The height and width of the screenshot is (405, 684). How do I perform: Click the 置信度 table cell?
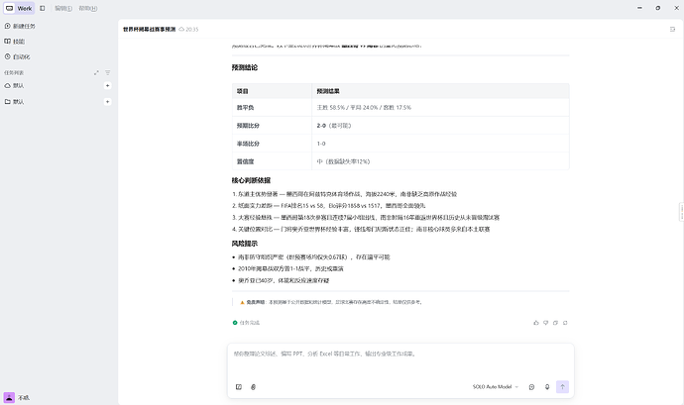272,161
